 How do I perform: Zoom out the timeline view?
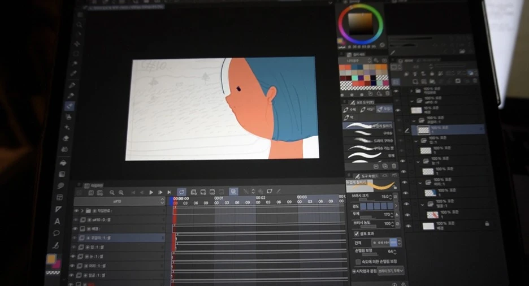pyautogui.click(x=112, y=193)
